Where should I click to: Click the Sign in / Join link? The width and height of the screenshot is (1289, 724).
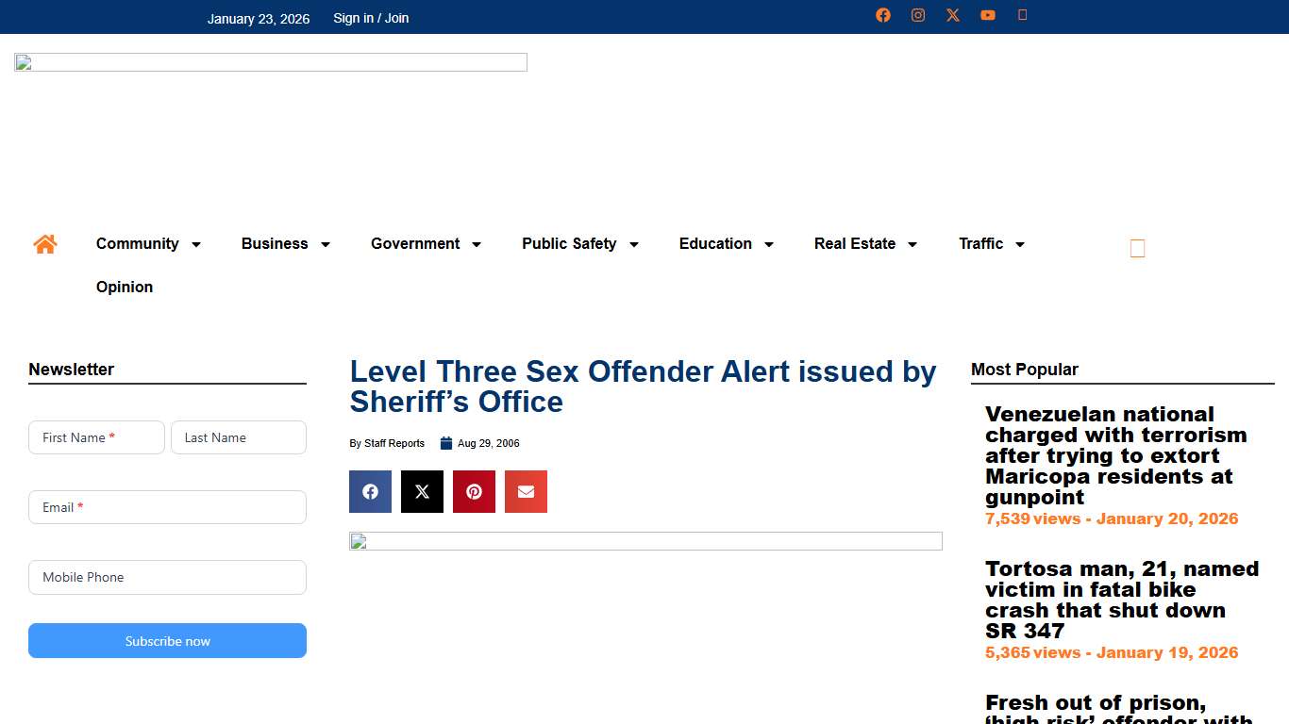coord(370,18)
